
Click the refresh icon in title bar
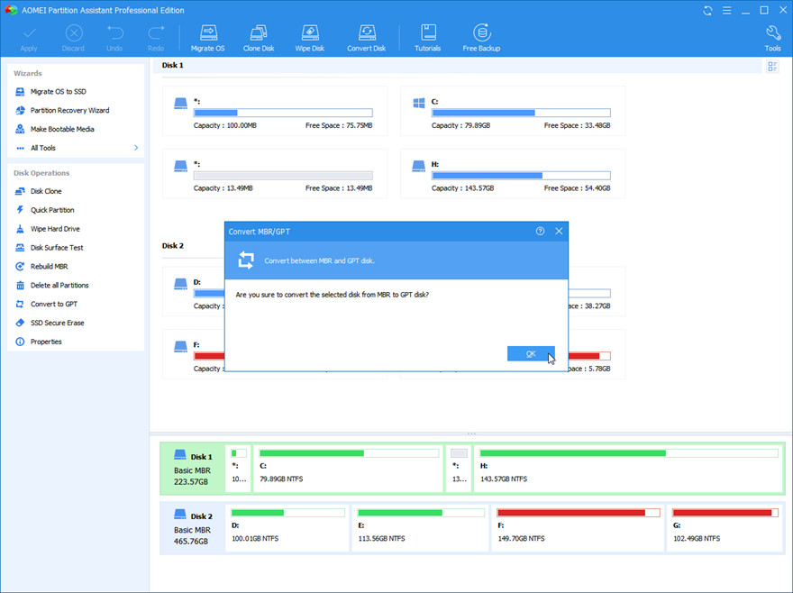pyautogui.click(x=707, y=10)
